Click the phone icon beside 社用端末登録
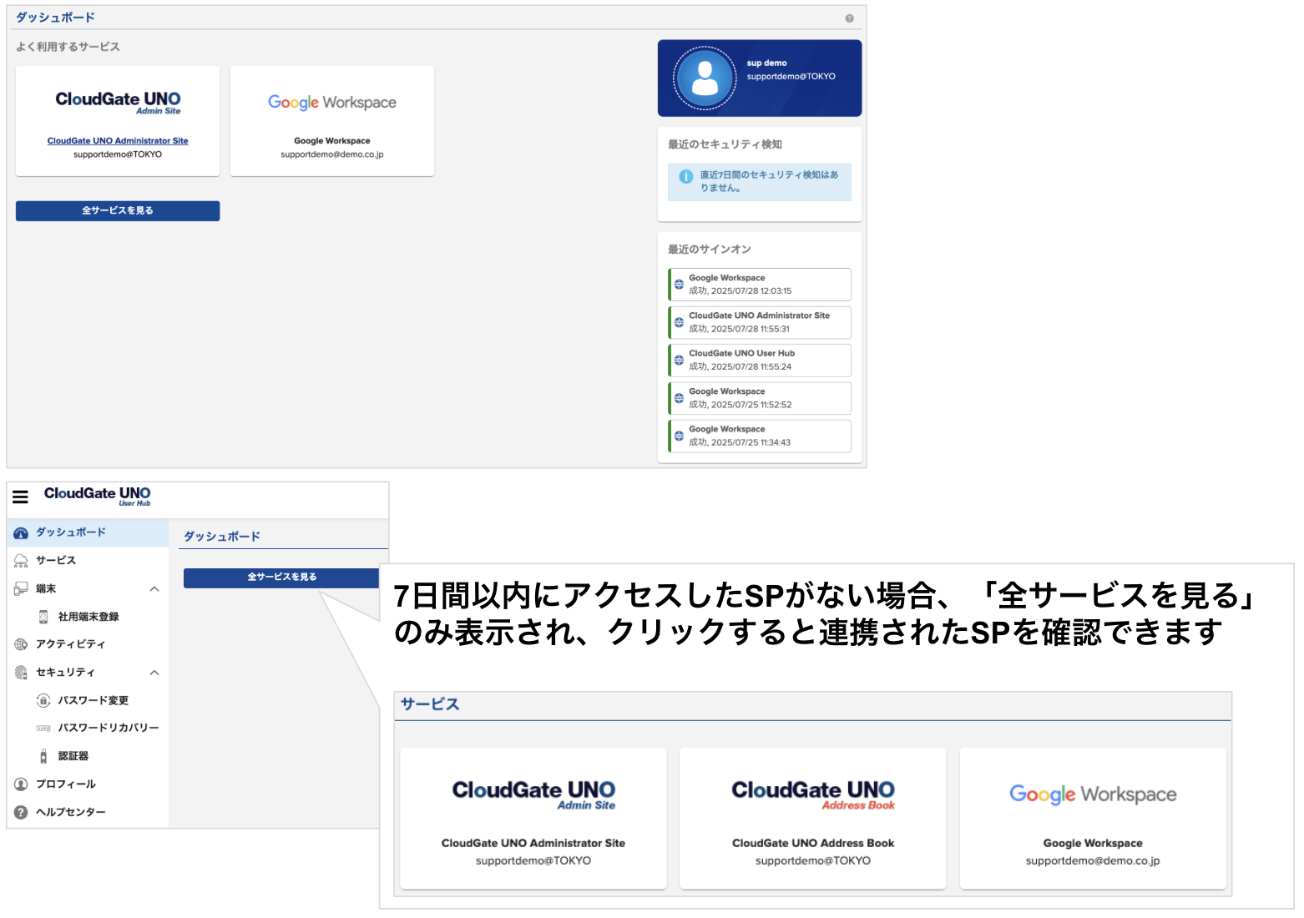 pos(43,617)
